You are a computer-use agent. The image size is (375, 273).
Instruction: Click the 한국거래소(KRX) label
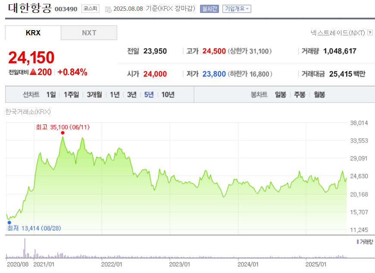click(x=28, y=112)
